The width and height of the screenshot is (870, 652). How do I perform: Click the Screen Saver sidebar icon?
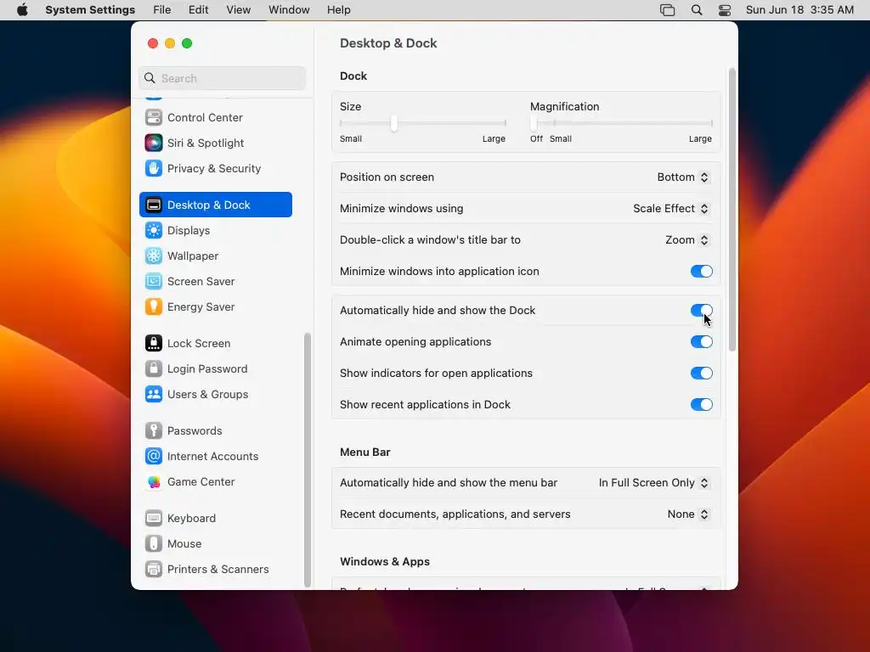[154, 282]
